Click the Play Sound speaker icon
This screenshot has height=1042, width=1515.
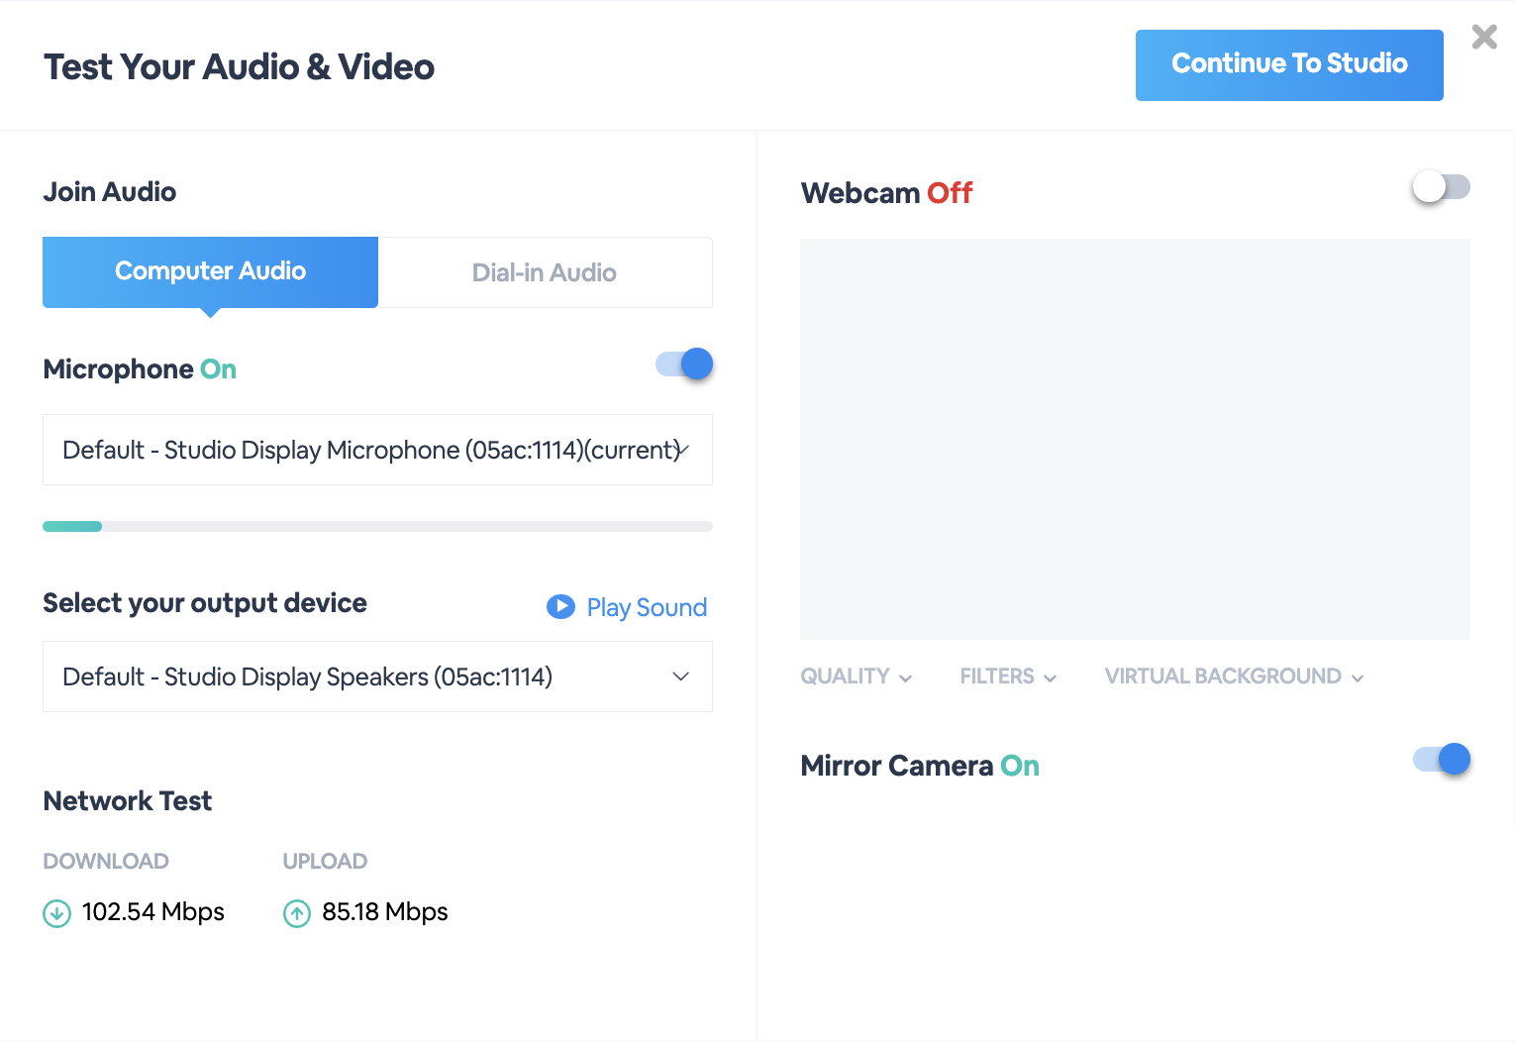(560, 606)
